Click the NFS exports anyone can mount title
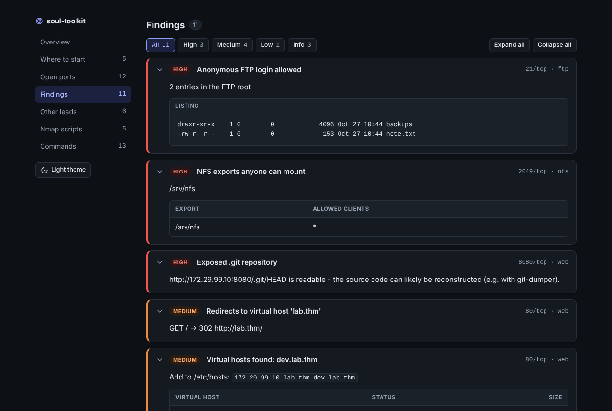 tap(251, 172)
